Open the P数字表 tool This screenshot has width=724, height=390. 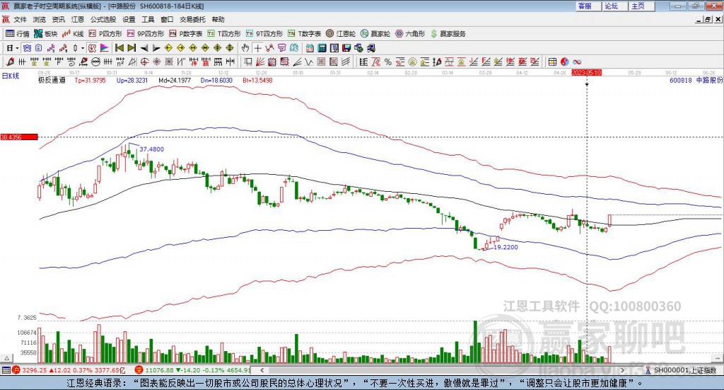(x=186, y=34)
